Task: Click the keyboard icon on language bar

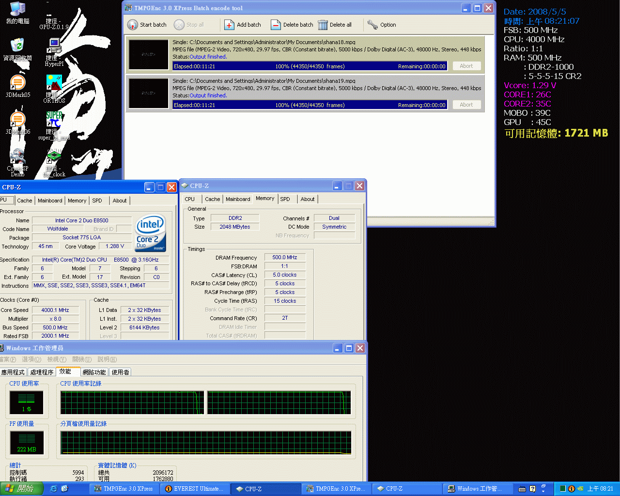Action: point(522,489)
